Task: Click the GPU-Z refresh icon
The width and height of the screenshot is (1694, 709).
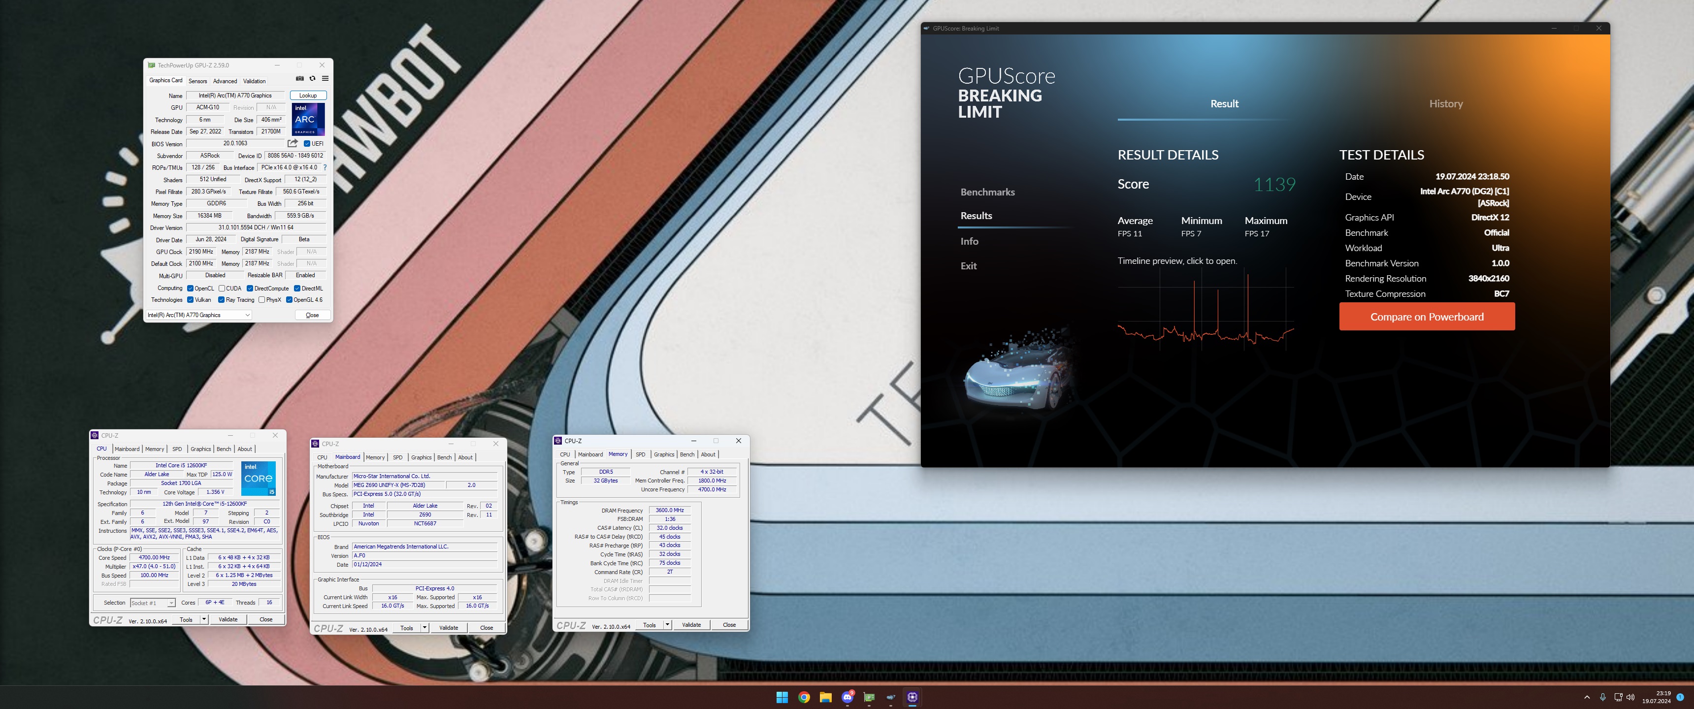Action: [312, 78]
